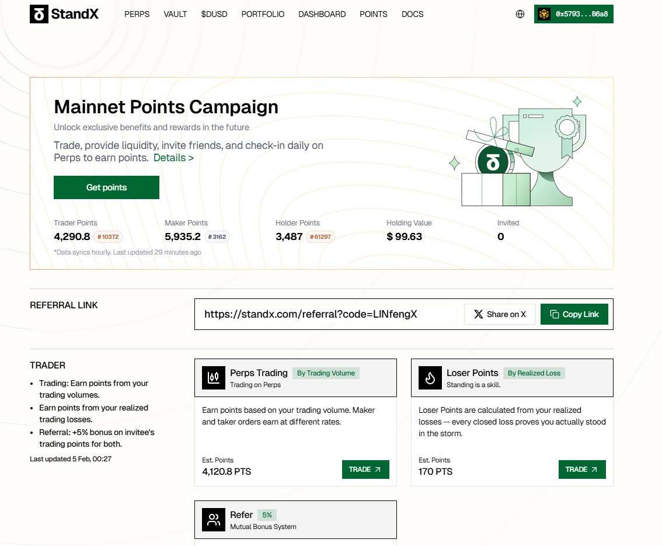Click the trophy campaign illustration

518,152
